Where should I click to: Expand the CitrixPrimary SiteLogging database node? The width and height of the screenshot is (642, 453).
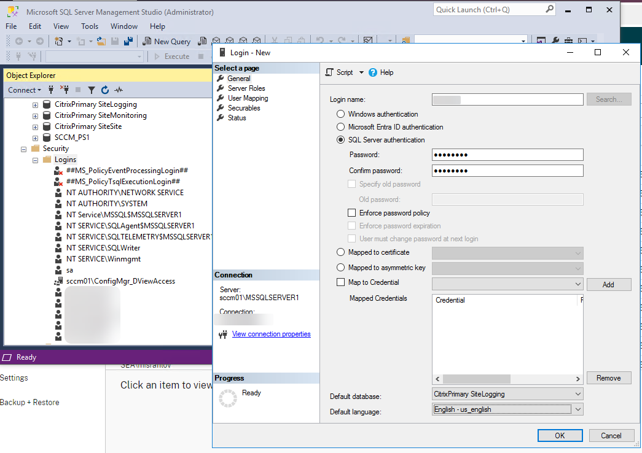point(35,105)
